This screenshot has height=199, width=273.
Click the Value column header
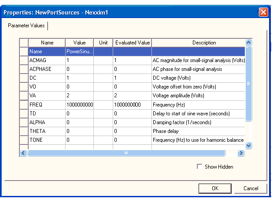tap(79, 43)
